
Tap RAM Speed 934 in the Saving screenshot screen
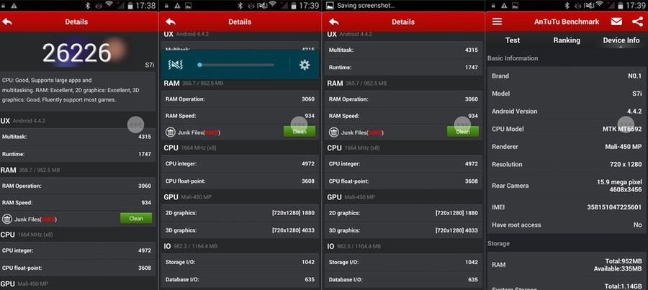tap(403, 116)
